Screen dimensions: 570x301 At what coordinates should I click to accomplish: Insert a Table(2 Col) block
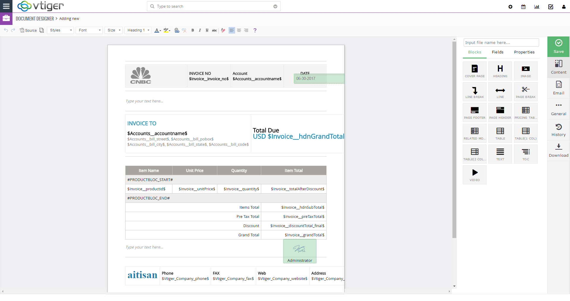pyautogui.click(x=474, y=154)
